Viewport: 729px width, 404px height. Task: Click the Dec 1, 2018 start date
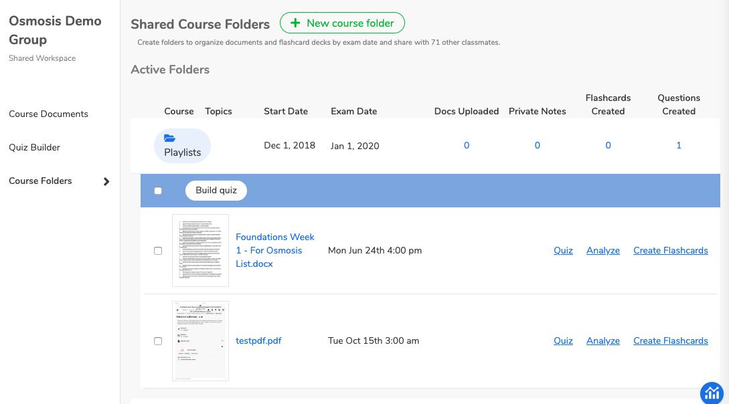tap(289, 145)
